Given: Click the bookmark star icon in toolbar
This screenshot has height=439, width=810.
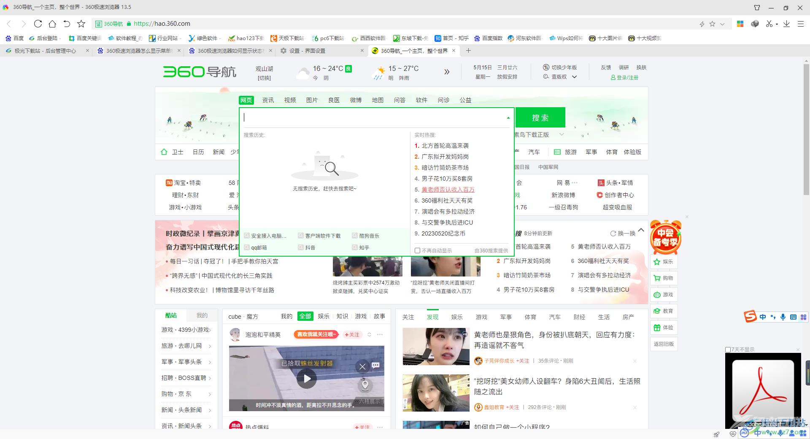Looking at the screenshot, I should coord(81,24).
